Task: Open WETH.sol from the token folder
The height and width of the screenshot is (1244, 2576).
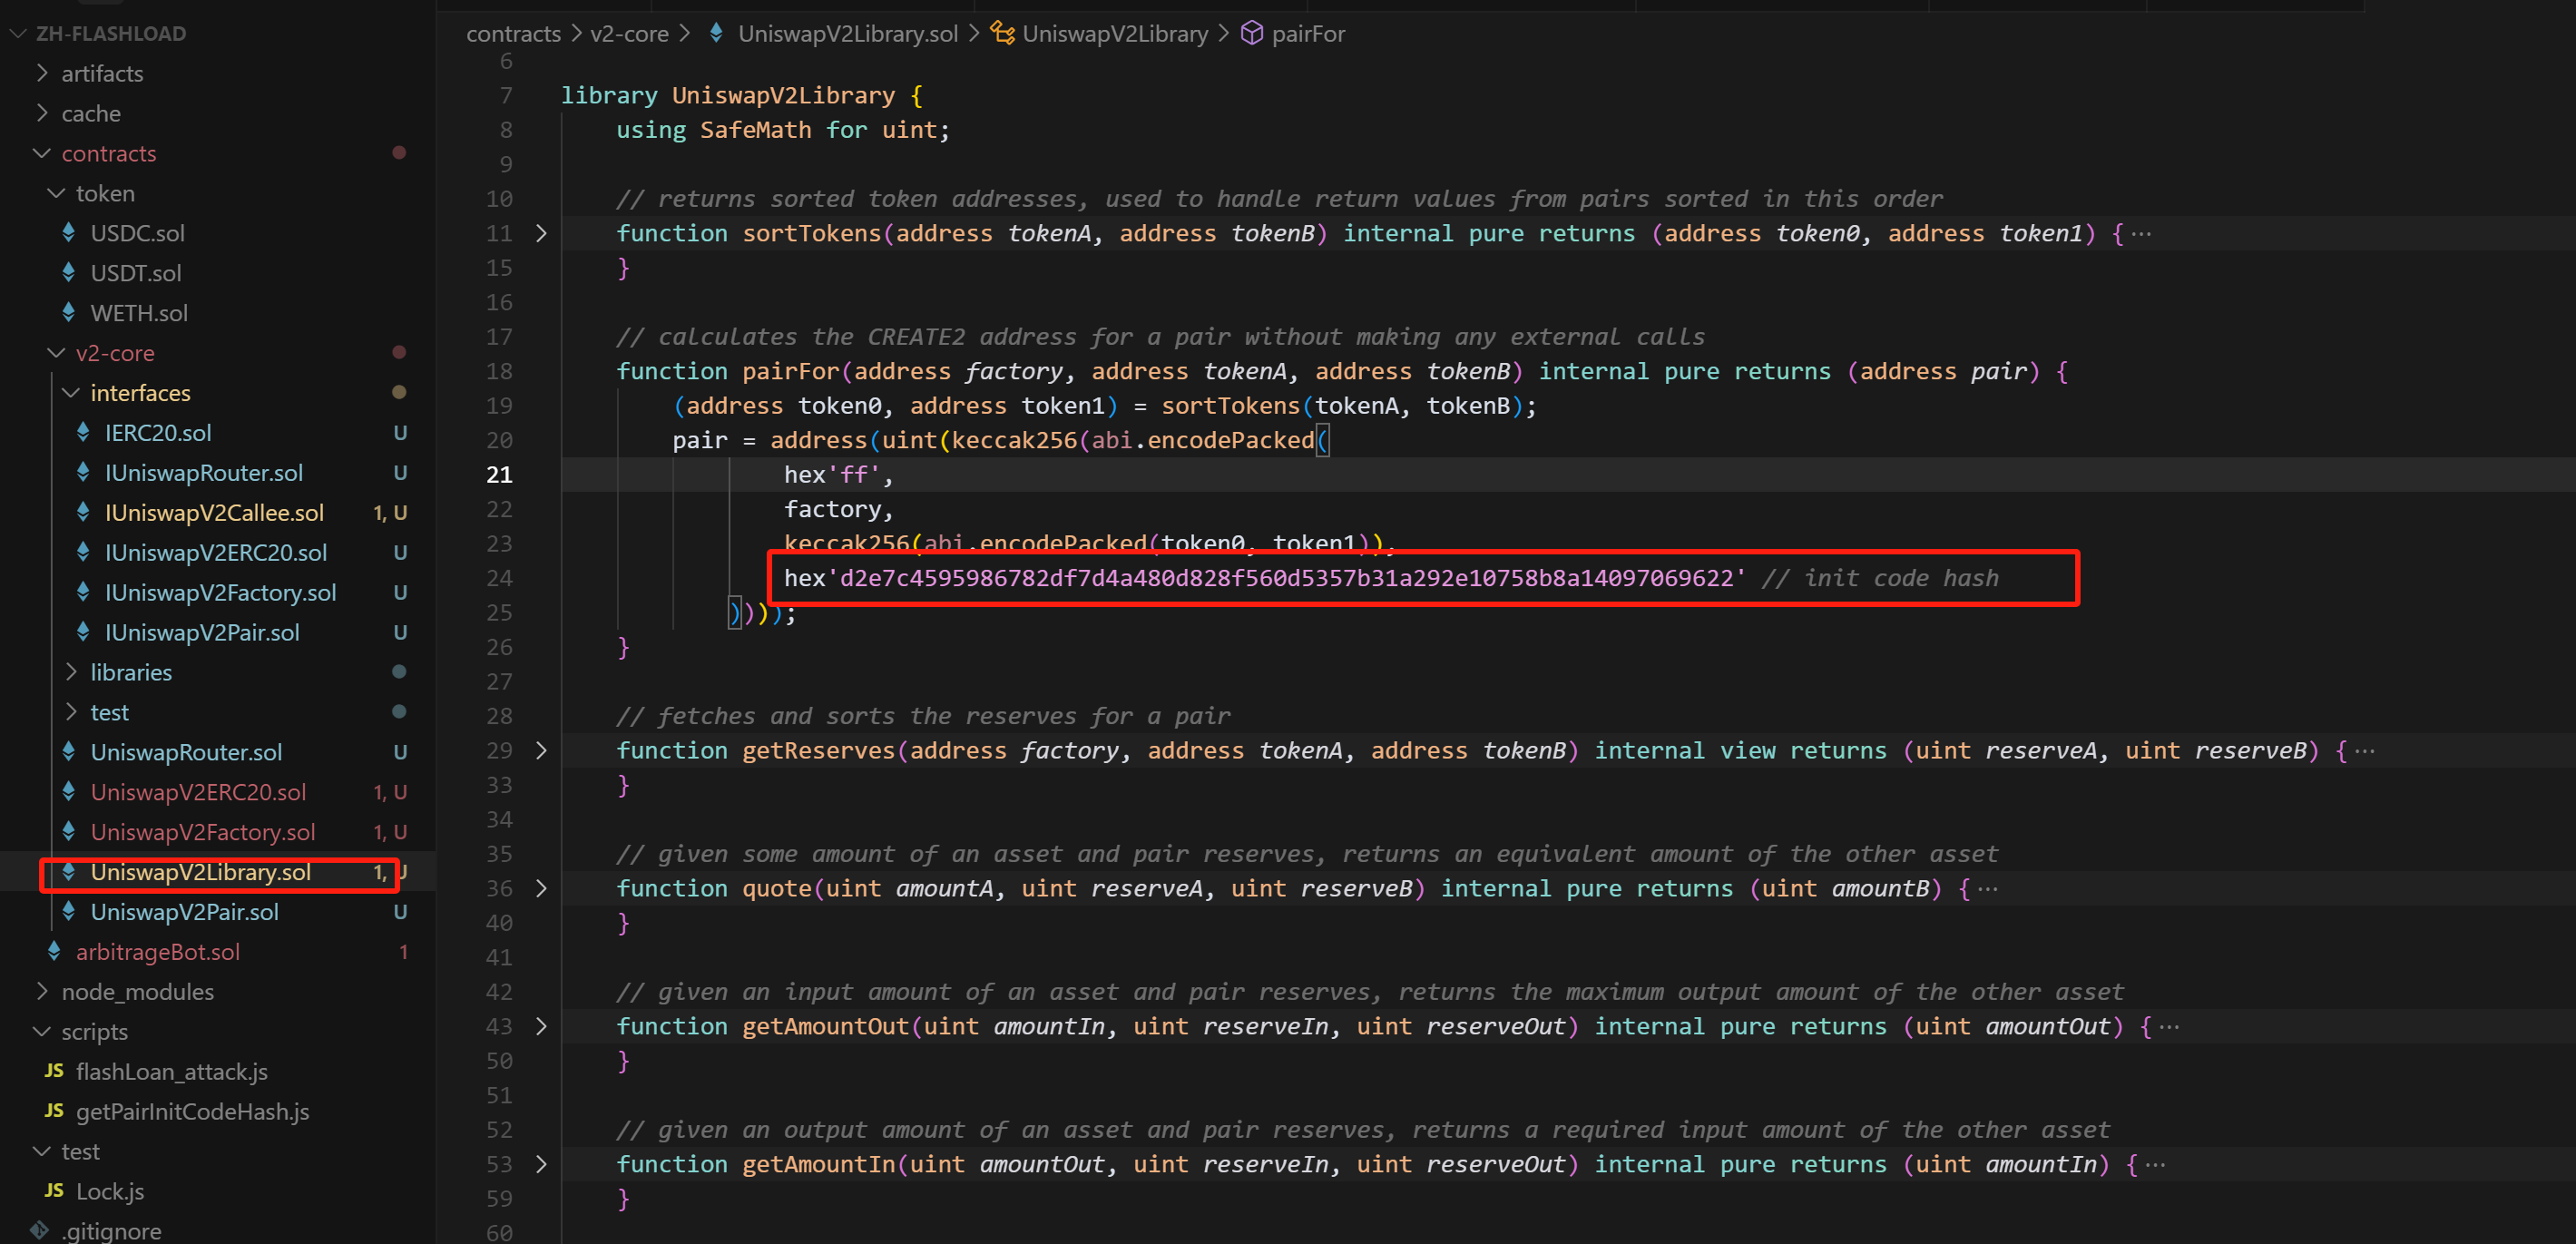Action: [139, 313]
